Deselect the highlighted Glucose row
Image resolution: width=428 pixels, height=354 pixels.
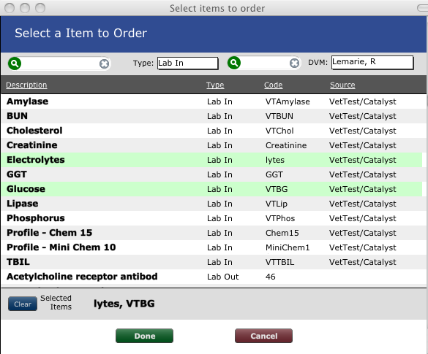coord(212,189)
